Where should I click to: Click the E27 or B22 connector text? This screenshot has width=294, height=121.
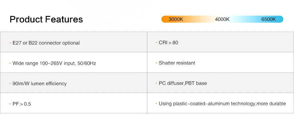46,43
